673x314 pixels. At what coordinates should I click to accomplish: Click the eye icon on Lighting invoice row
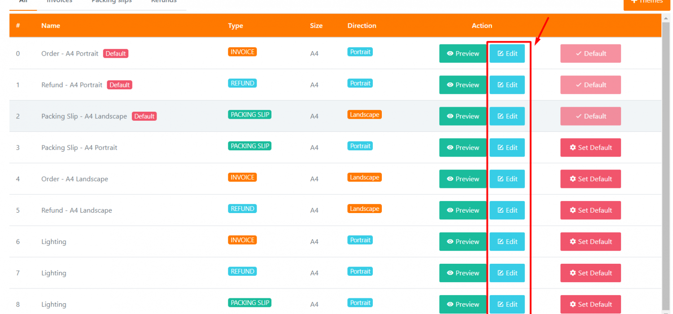pyautogui.click(x=450, y=242)
